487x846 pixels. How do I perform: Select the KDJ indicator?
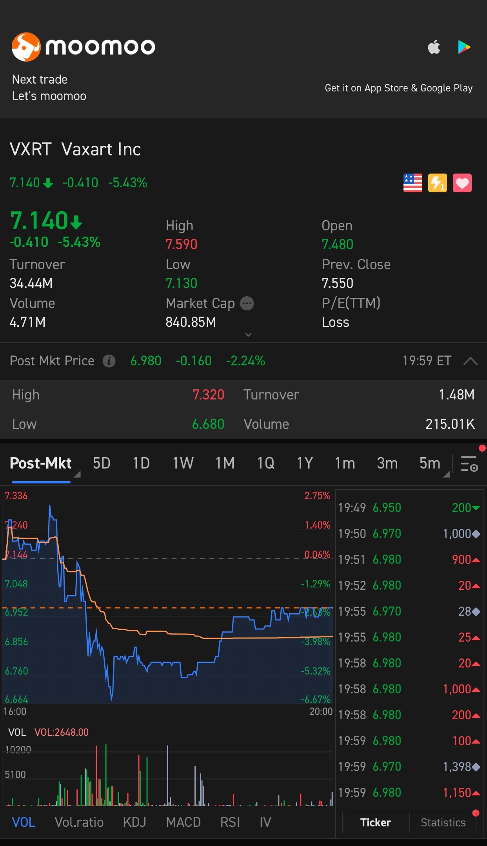pyautogui.click(x=134, y=822)
